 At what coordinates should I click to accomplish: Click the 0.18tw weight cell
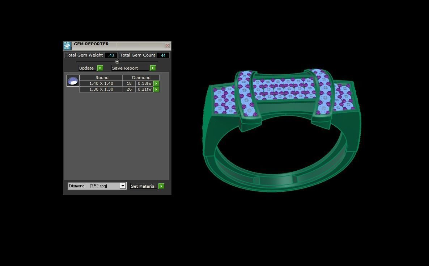pyautogui.click(x=144, y=83)
